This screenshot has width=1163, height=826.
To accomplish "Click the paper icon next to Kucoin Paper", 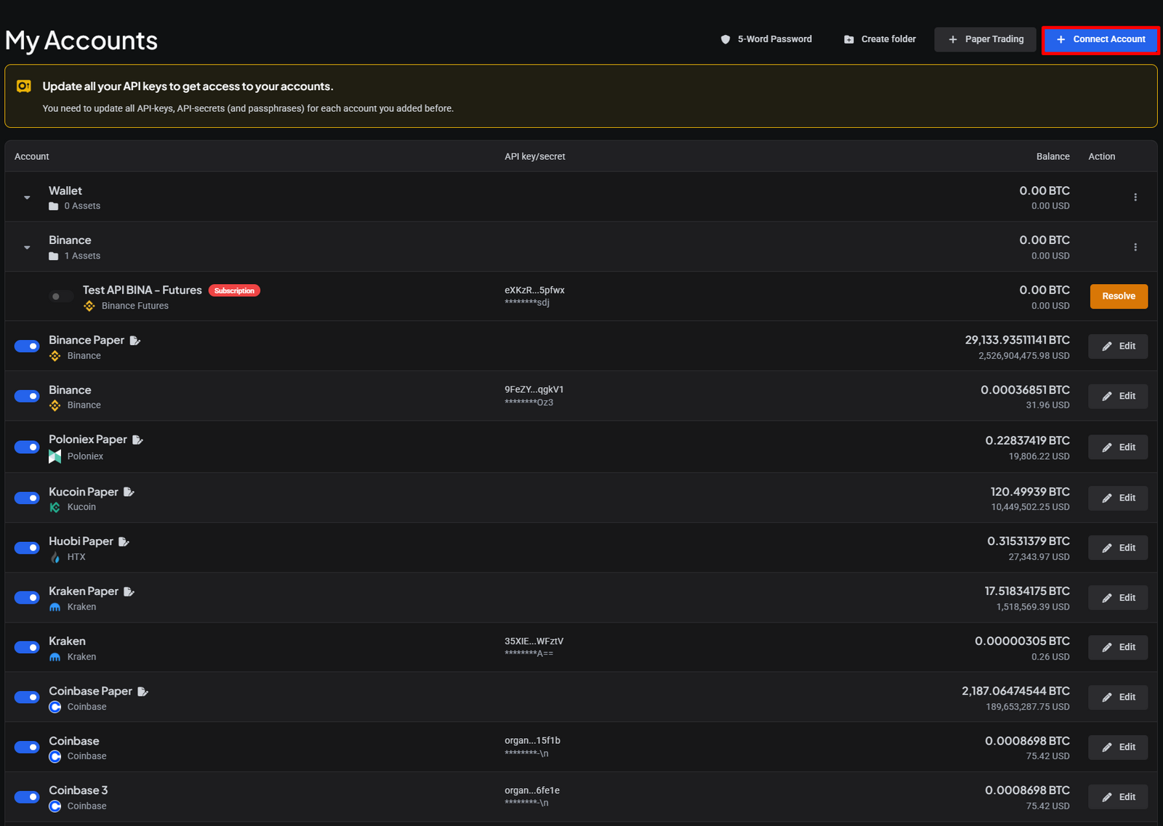I will click(x=129, y=492).
